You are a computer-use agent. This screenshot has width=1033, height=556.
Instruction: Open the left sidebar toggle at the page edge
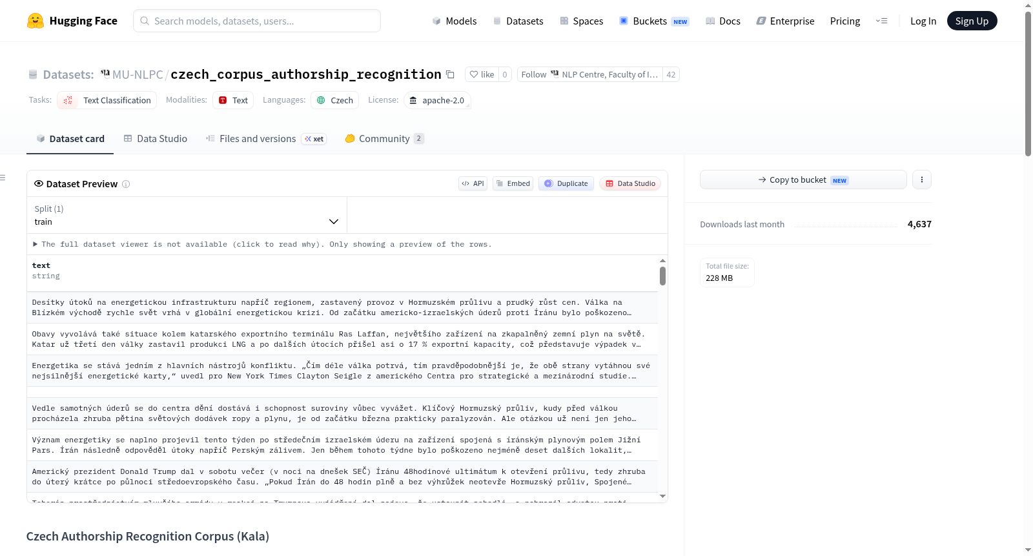click(3, 178)
